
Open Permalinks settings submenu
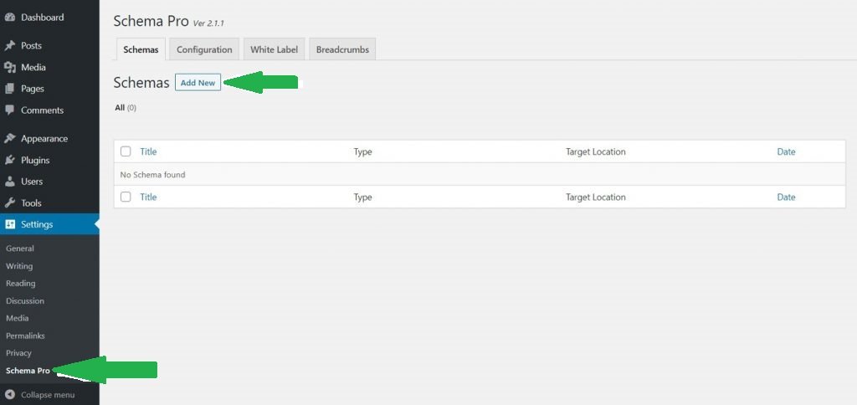[25, 336]
